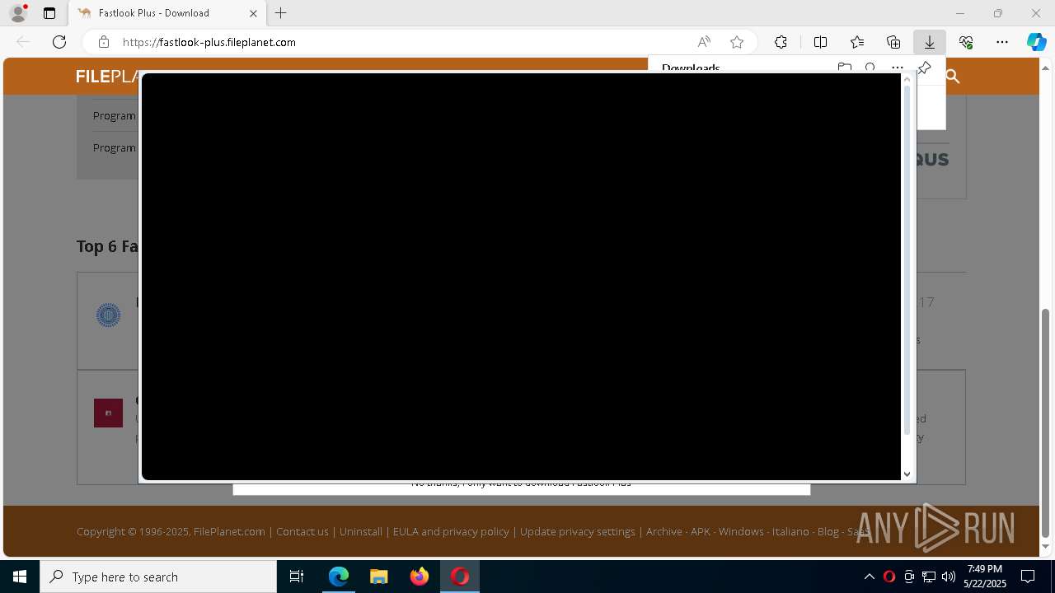Screen dimensions: 1055x593
Task: Refresh the current page
Action: (59, 42)
